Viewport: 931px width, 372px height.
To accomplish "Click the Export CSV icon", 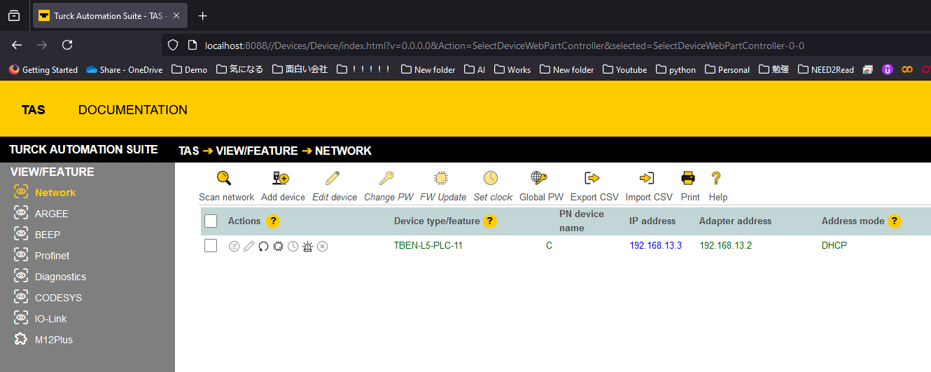I will (x=592, y=178).
